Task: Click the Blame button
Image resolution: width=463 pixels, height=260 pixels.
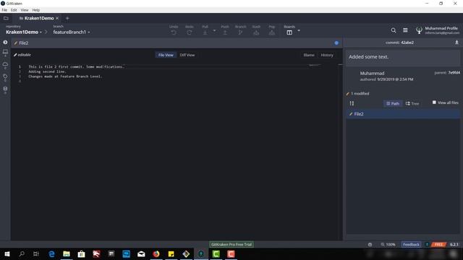Action: pos(309,55)
